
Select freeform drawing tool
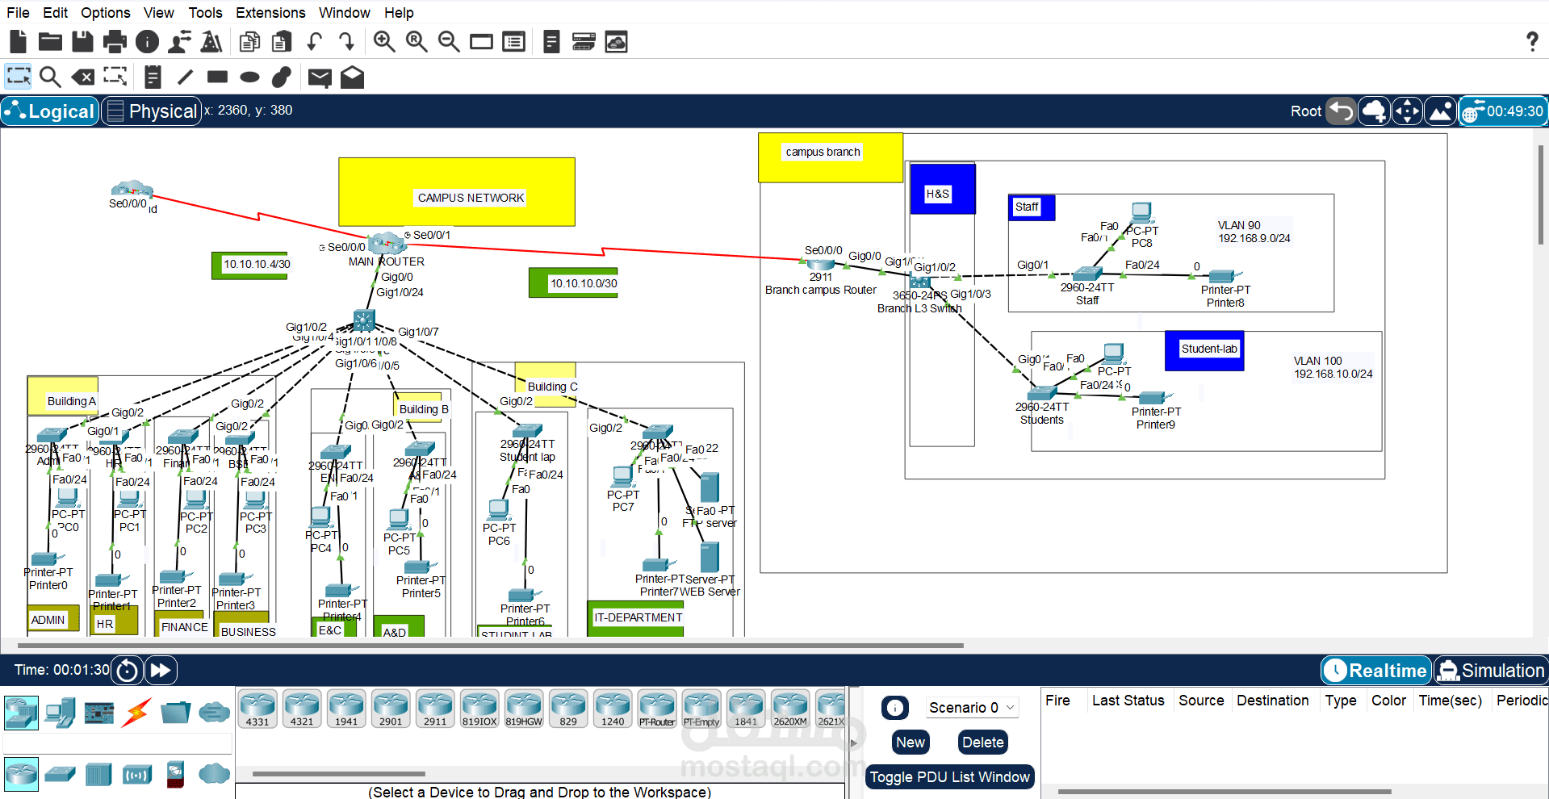281,77
